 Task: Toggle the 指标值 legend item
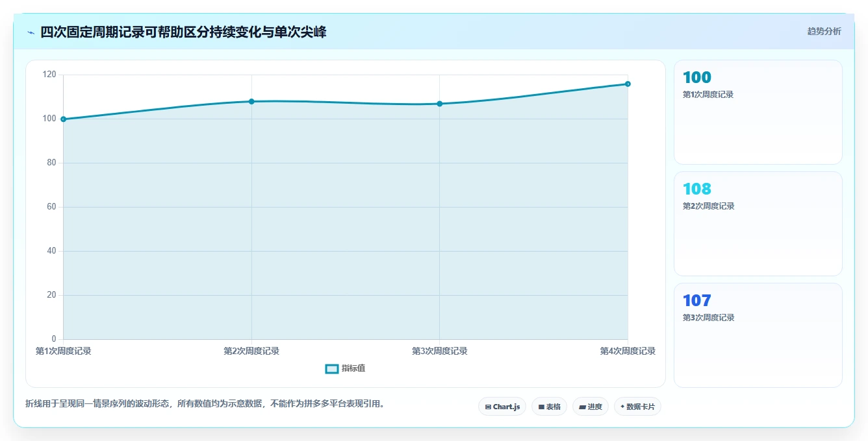tap(345, 368)
